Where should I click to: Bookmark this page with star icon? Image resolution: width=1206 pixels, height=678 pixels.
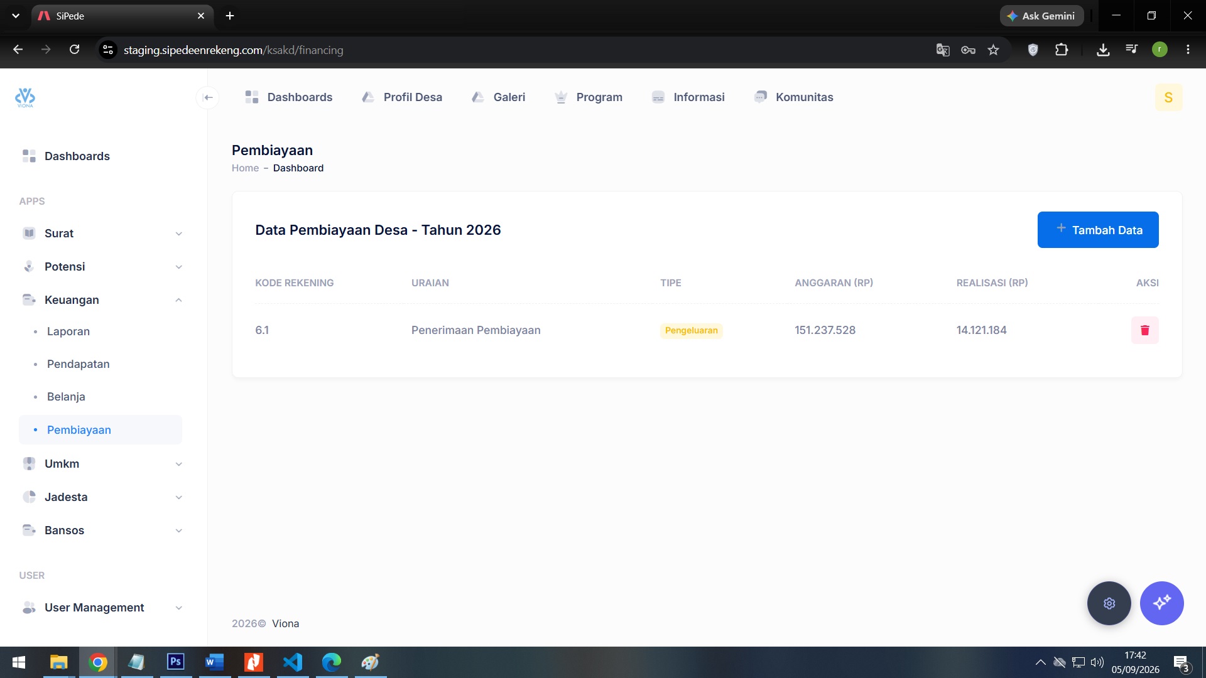click(x=993, y=50)
